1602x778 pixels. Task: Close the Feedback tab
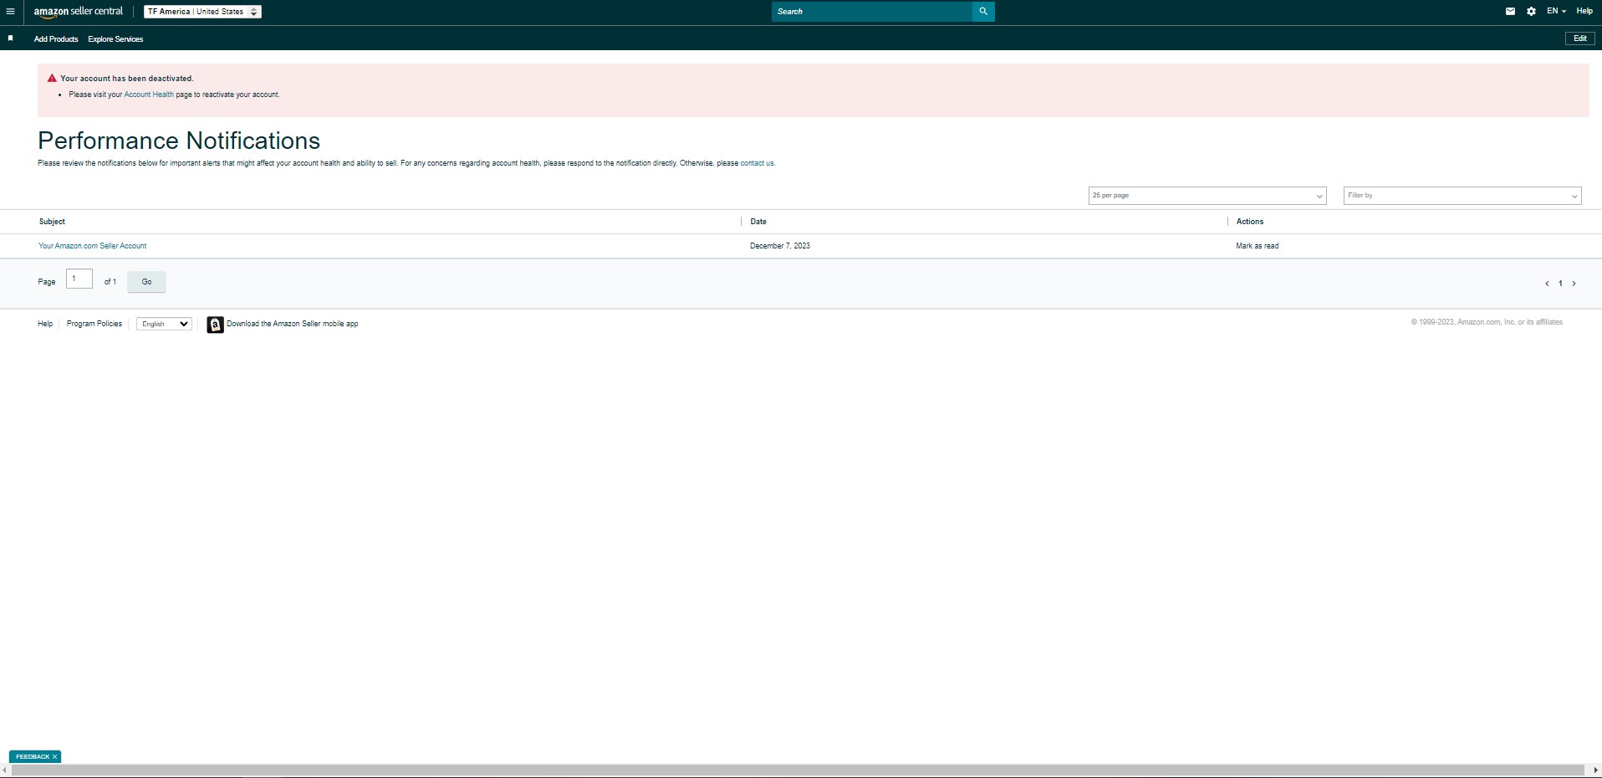(x=55, y=757)
